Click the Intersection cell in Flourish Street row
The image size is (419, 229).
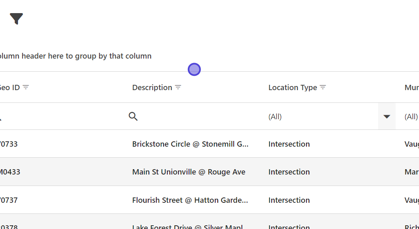pyautogui.click(x=289, y=200)
